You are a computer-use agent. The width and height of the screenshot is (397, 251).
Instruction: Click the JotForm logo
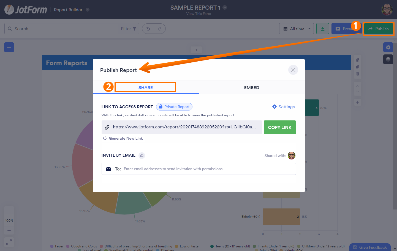click(26, 10)
